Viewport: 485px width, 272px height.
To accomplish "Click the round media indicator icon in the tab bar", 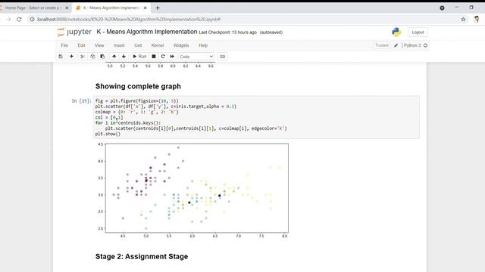I will point(443,8).
